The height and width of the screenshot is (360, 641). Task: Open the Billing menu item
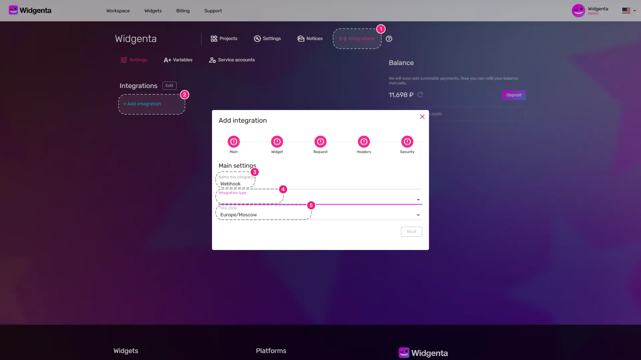(183, 11)
